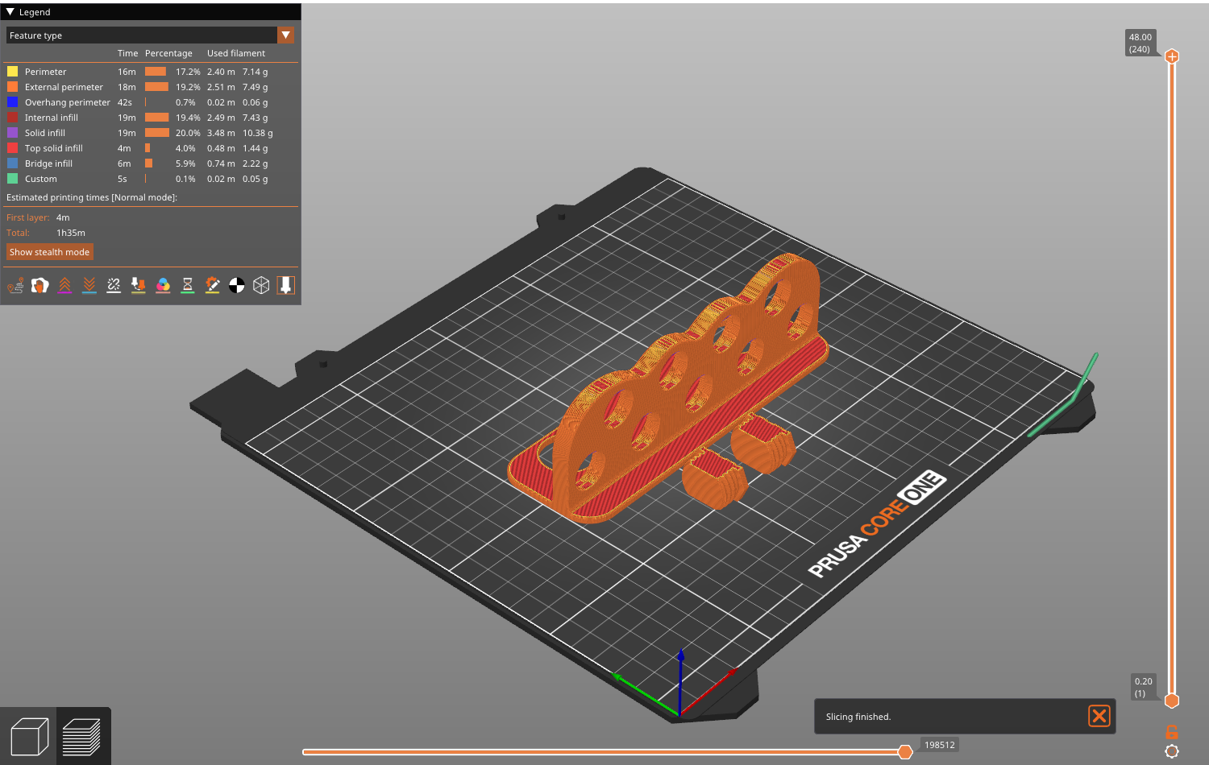Collapse the Legend panel triangle
Image resolution: width=1209 pixels, height=765 pixels.
tap(10, 12)
